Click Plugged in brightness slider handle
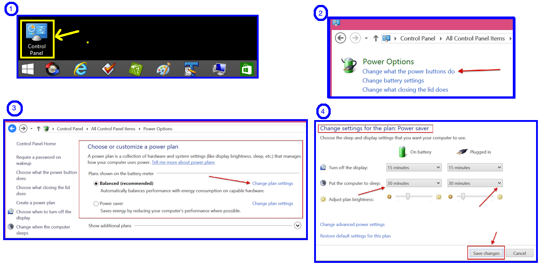This screenshot has width=541, height=266. click(x=463, y=196)
